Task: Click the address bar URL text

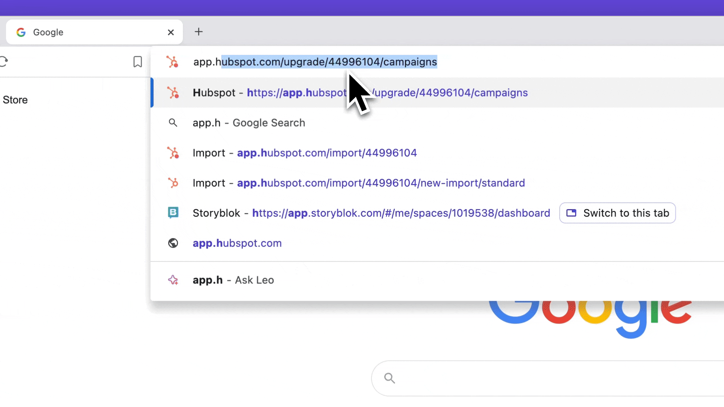Action: click(315, 62)
